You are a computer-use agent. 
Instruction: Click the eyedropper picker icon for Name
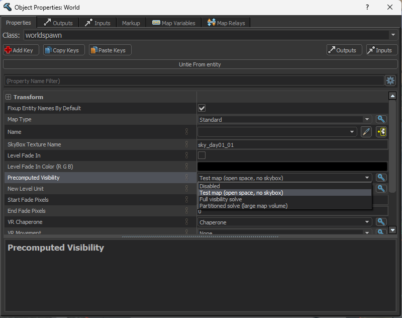point(366,132)
